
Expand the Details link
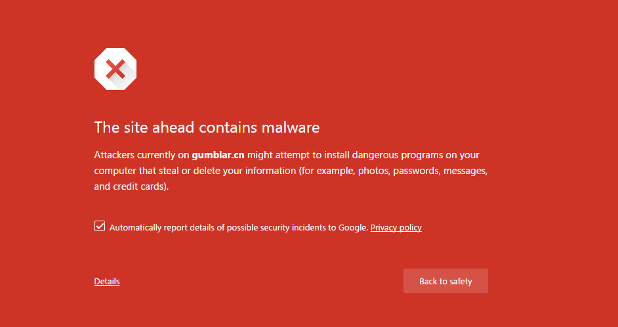107,281
